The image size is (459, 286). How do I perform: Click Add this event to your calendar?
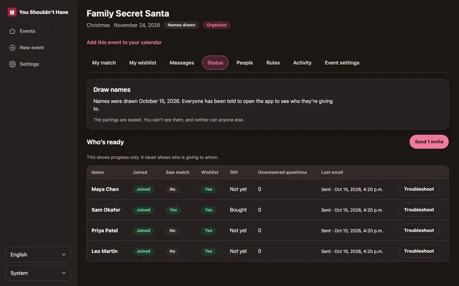point(124,43)
